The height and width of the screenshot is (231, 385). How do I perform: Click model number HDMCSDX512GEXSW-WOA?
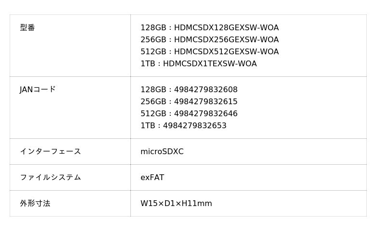(226, 52)
